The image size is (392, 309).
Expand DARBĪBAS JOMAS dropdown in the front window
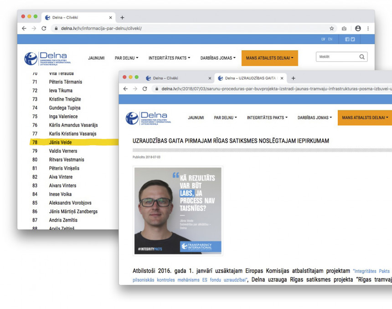315,118
